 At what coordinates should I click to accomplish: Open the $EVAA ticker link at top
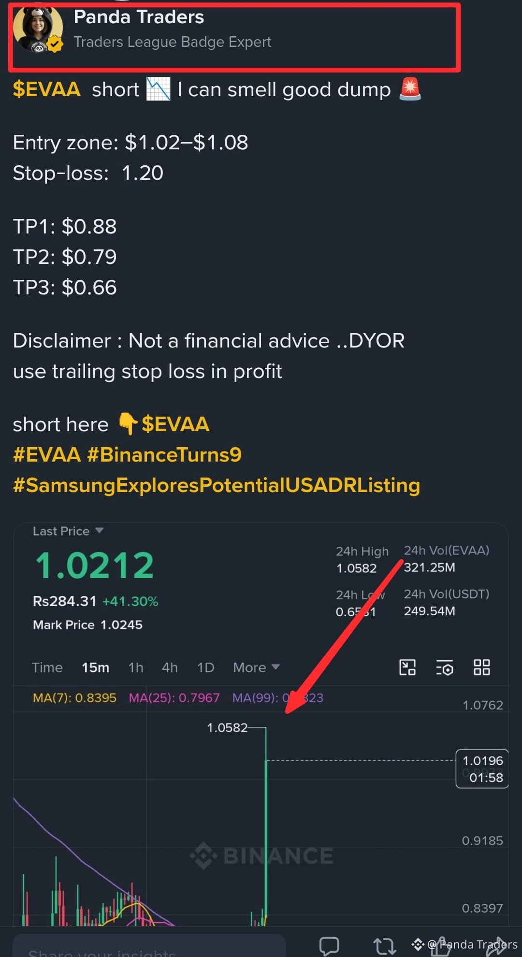(46, 89)
